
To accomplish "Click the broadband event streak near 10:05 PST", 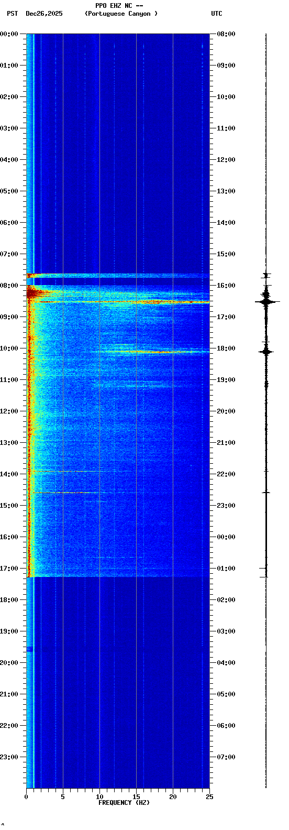I will [152, 352].
